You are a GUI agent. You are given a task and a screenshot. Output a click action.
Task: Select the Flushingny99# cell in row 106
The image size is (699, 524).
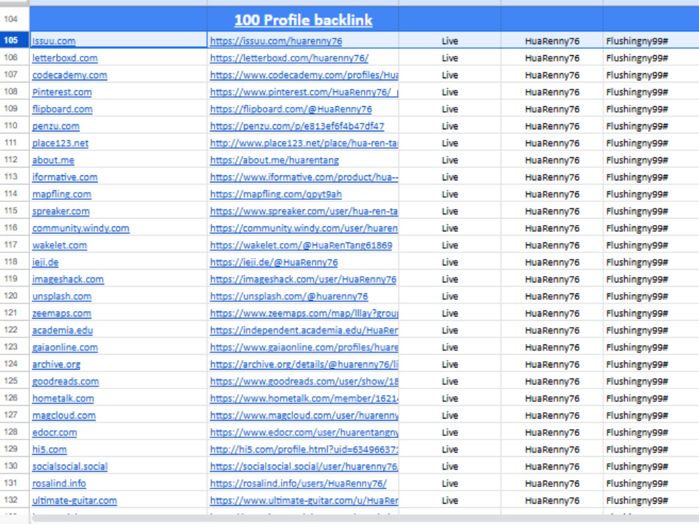point(651,58)
